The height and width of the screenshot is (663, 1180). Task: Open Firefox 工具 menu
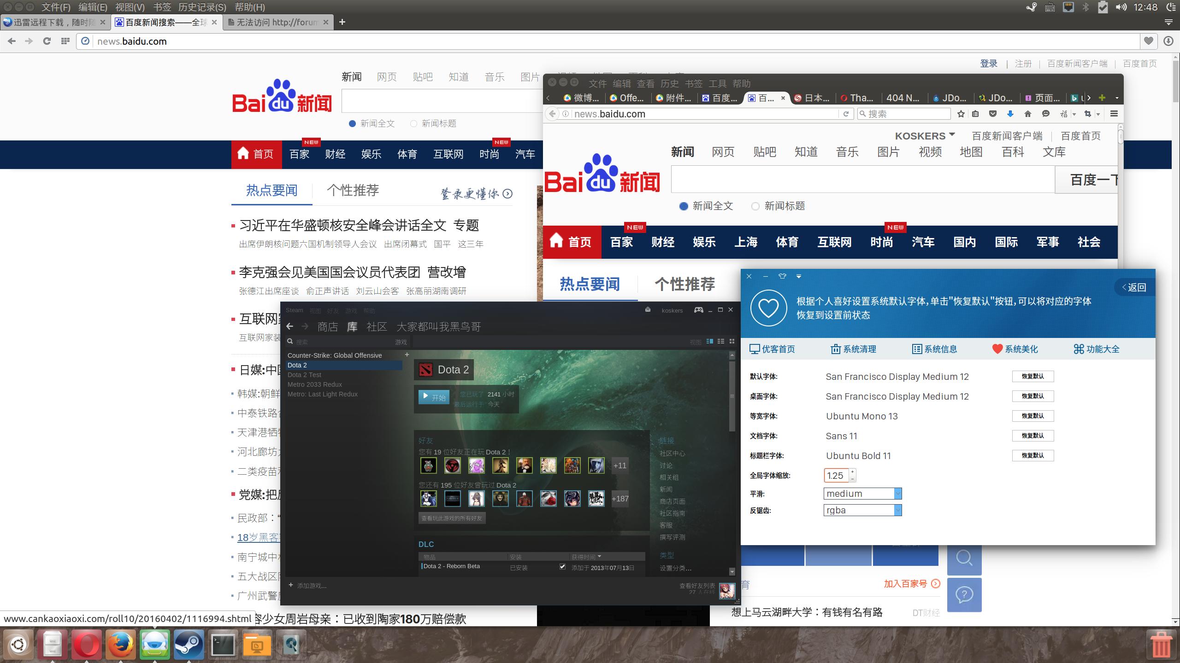717,83
